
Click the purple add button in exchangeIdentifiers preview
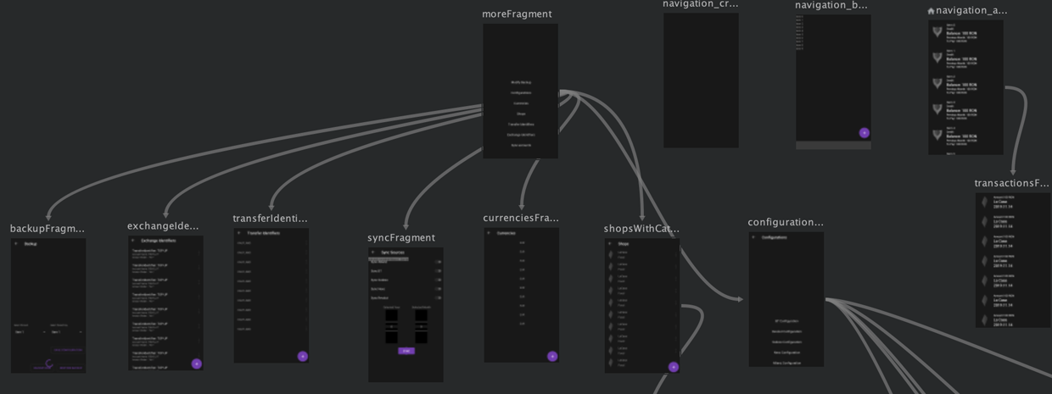coord(197,363)
